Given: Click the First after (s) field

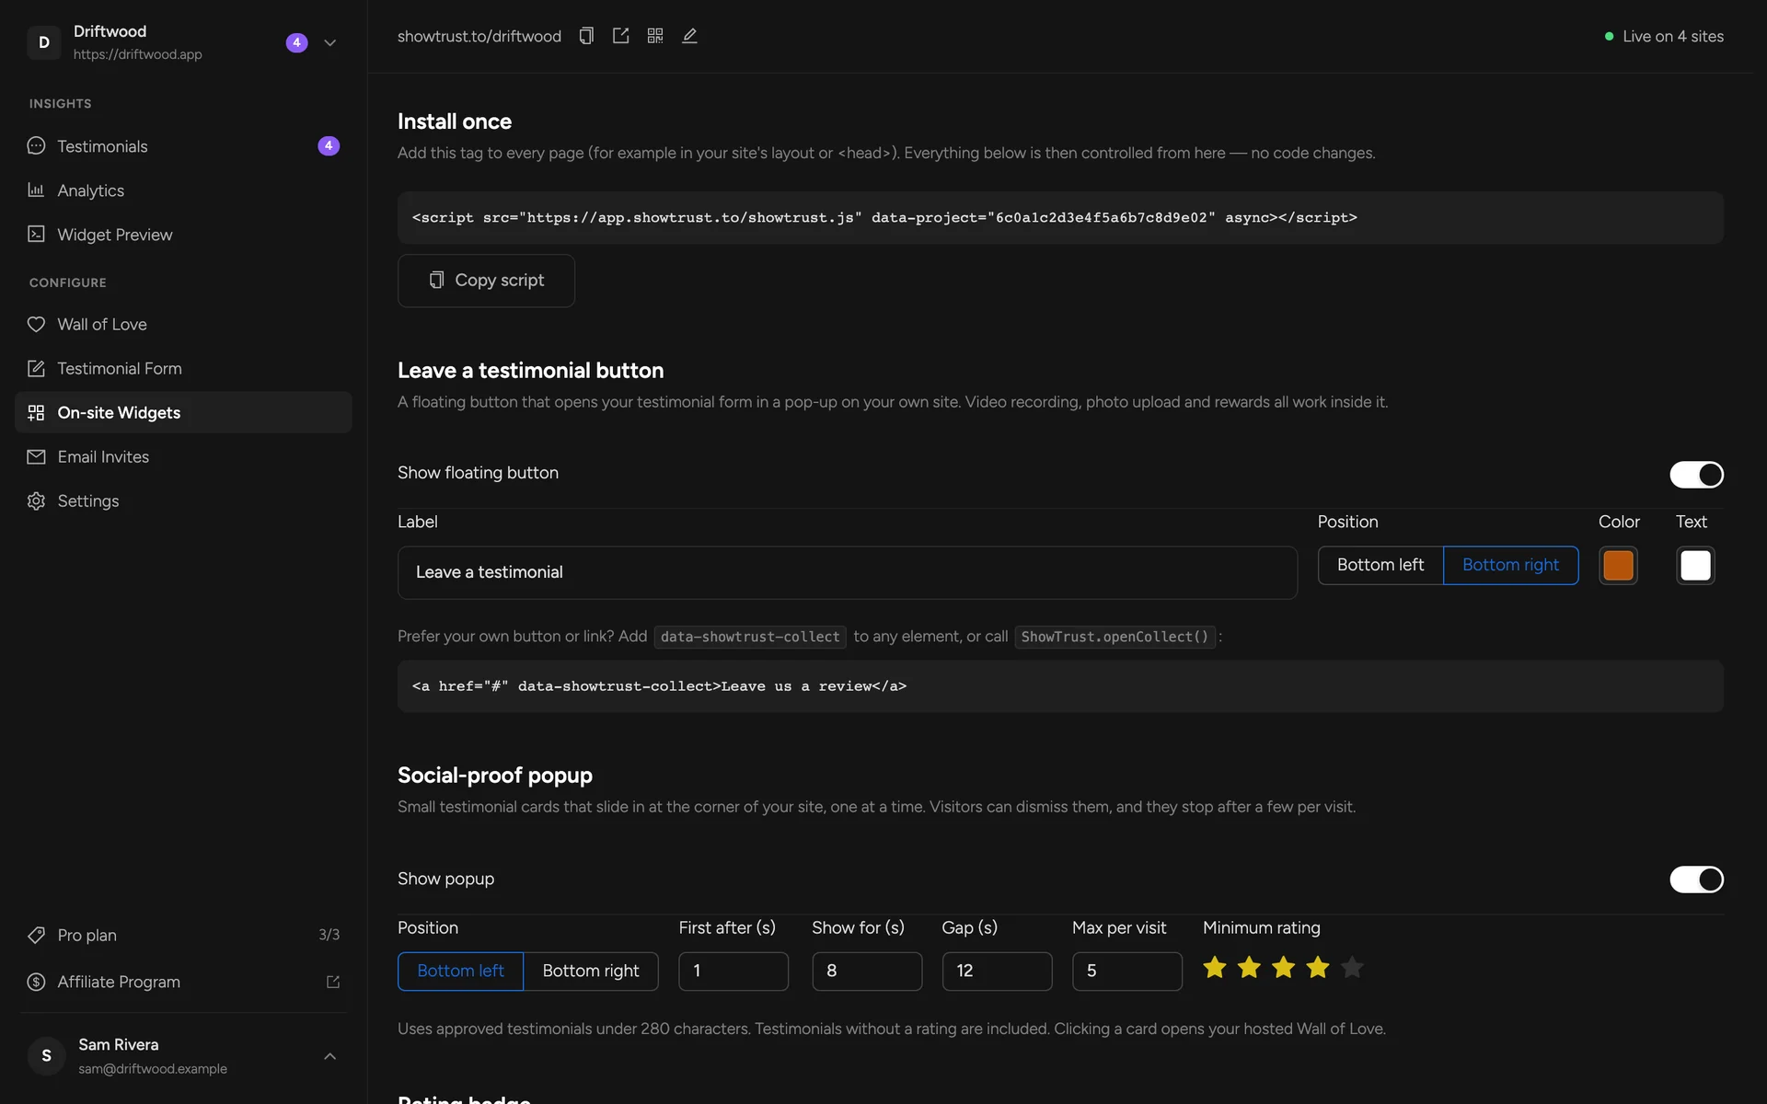Looking at the screenshot, I should [733, 971].
